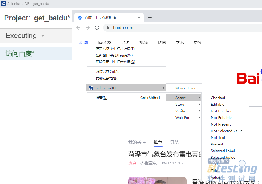Select Assert Selected Value option
Screen dimensions: 262x184
[225, 157]
